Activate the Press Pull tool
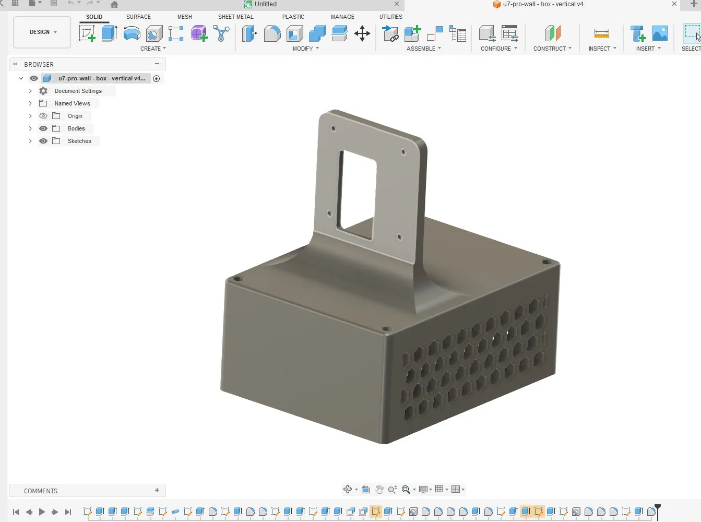701x522 pixels. pos(249,33)
